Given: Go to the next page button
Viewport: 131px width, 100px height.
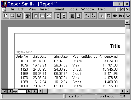Looking at the screenshot, I should [29, 91].
